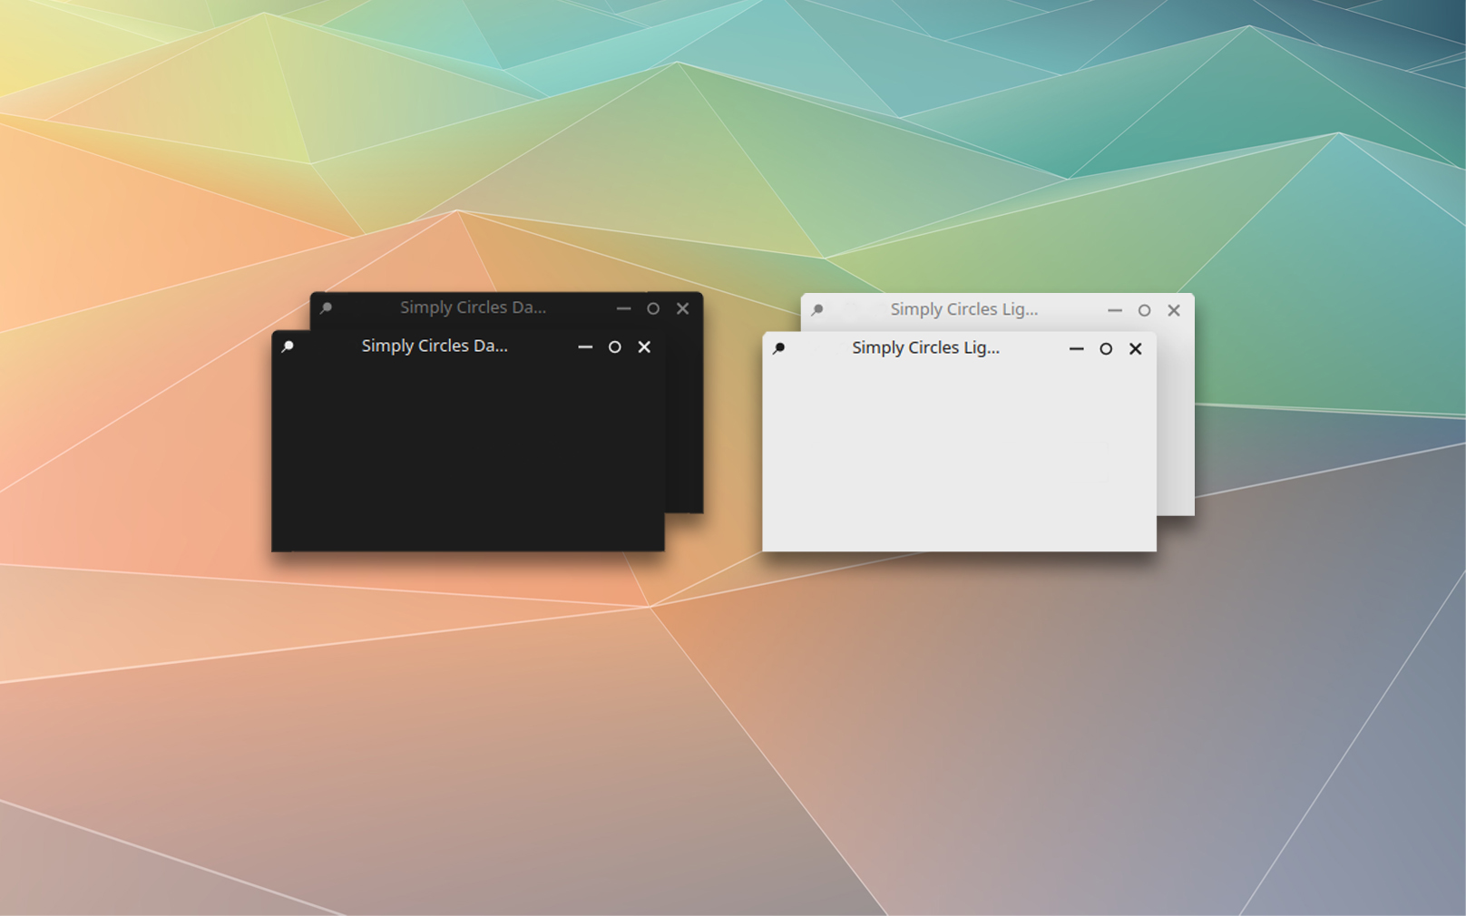Click pin icon in active Simply Circles Light window
Screen dimensions: 1466x916
778,348
